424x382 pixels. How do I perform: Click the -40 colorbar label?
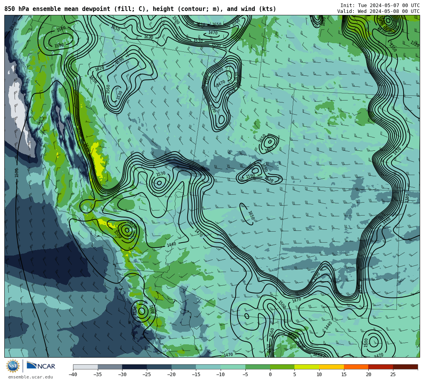coord(73,375)
